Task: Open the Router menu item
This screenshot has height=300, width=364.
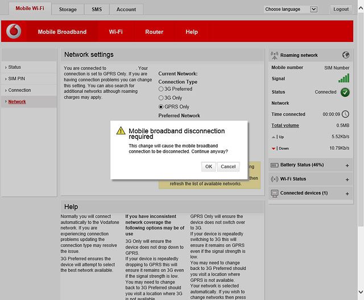Action: 154,32
